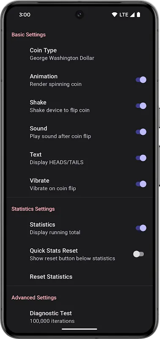Open the Coin Type setting
This screenshot has height=339, width=160.
point(80,54)
